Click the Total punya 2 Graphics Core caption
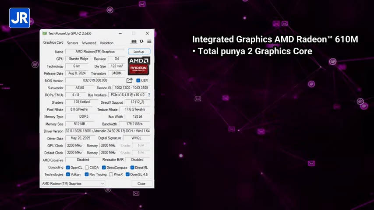This screenshot has width=374, height=210. point(252,51)
